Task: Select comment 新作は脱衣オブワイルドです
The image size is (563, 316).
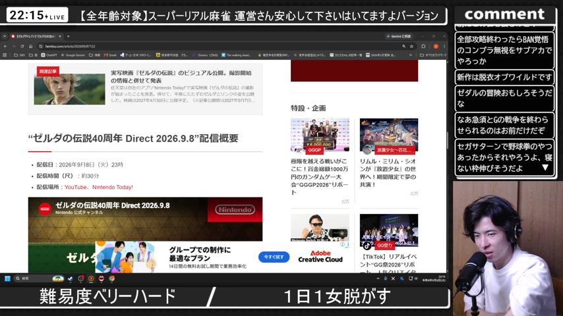Action: [504, 77]
